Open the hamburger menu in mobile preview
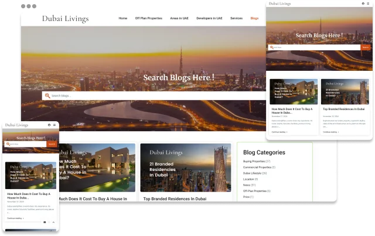The height and width of the screenshot is (236, 375). [54, 125]
